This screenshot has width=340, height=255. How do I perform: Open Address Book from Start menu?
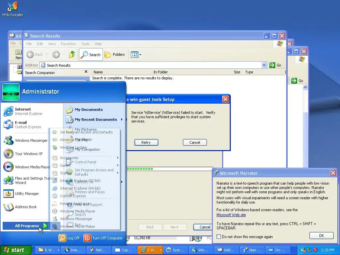[26, 207]
